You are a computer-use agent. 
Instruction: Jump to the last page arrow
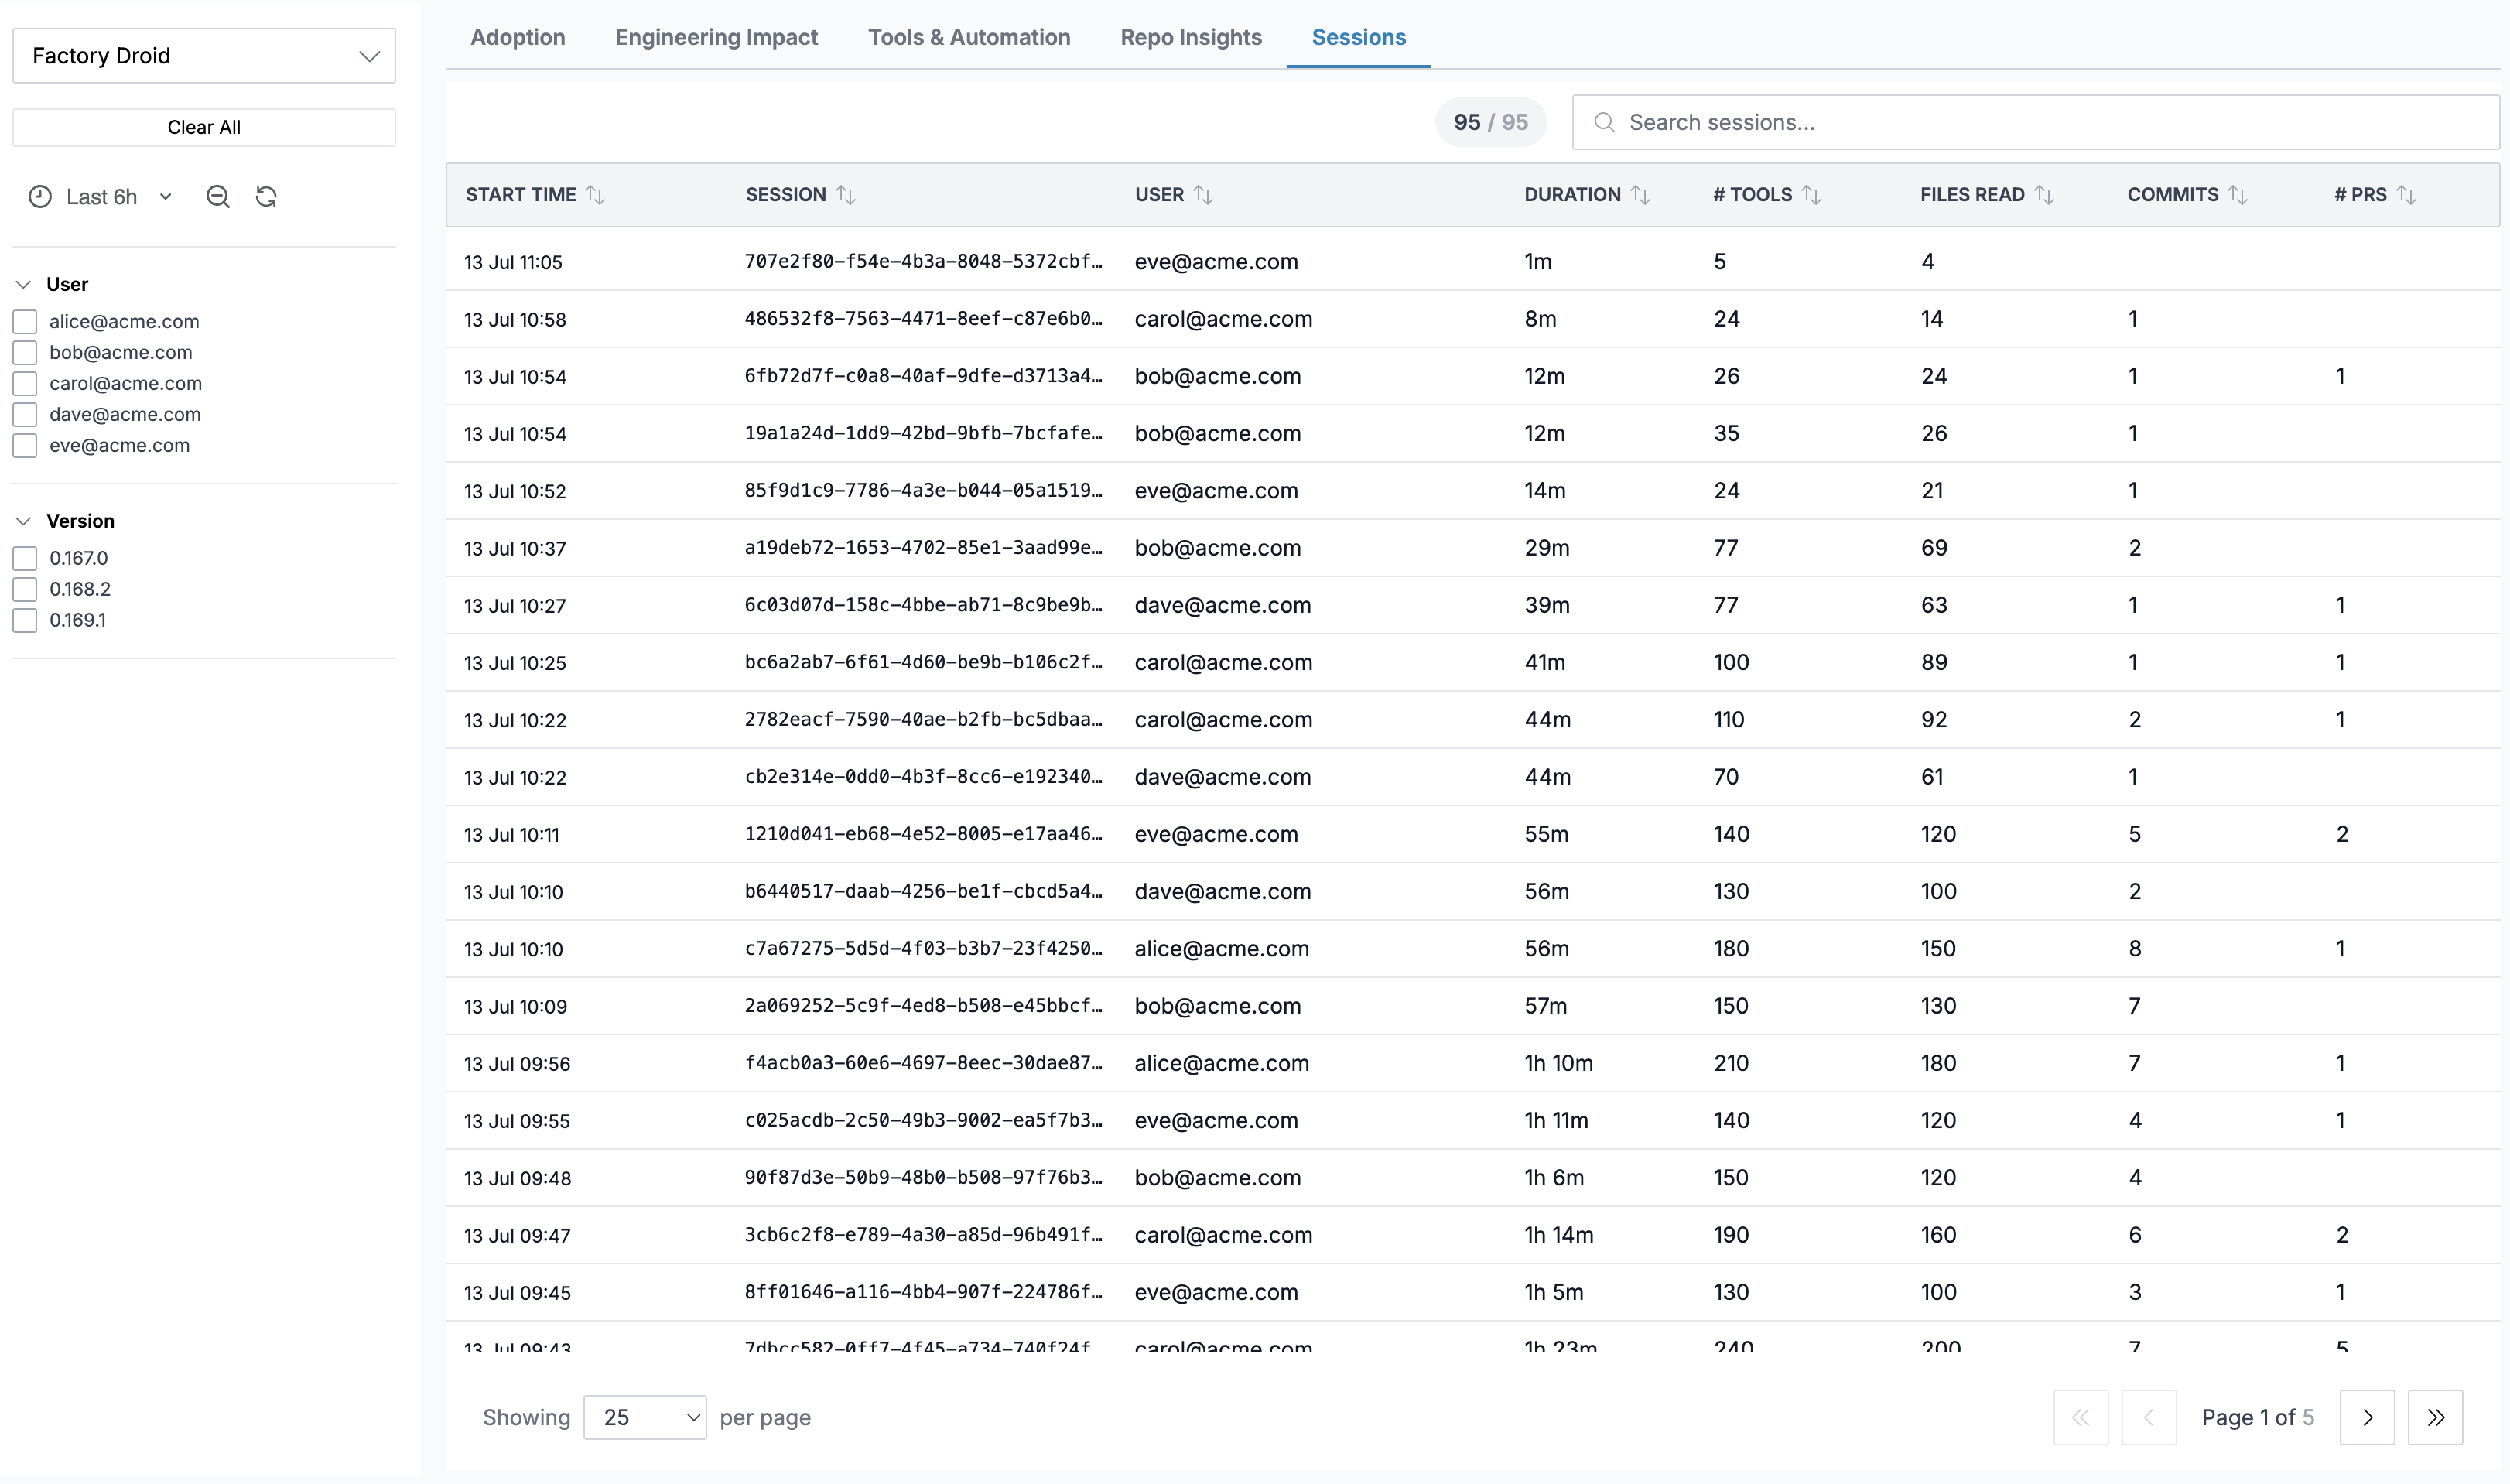pyautogui.click(x=2435, y=1417)
